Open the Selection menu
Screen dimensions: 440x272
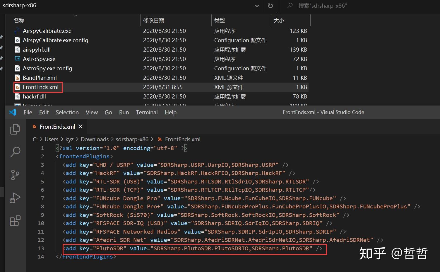point(67,112)
